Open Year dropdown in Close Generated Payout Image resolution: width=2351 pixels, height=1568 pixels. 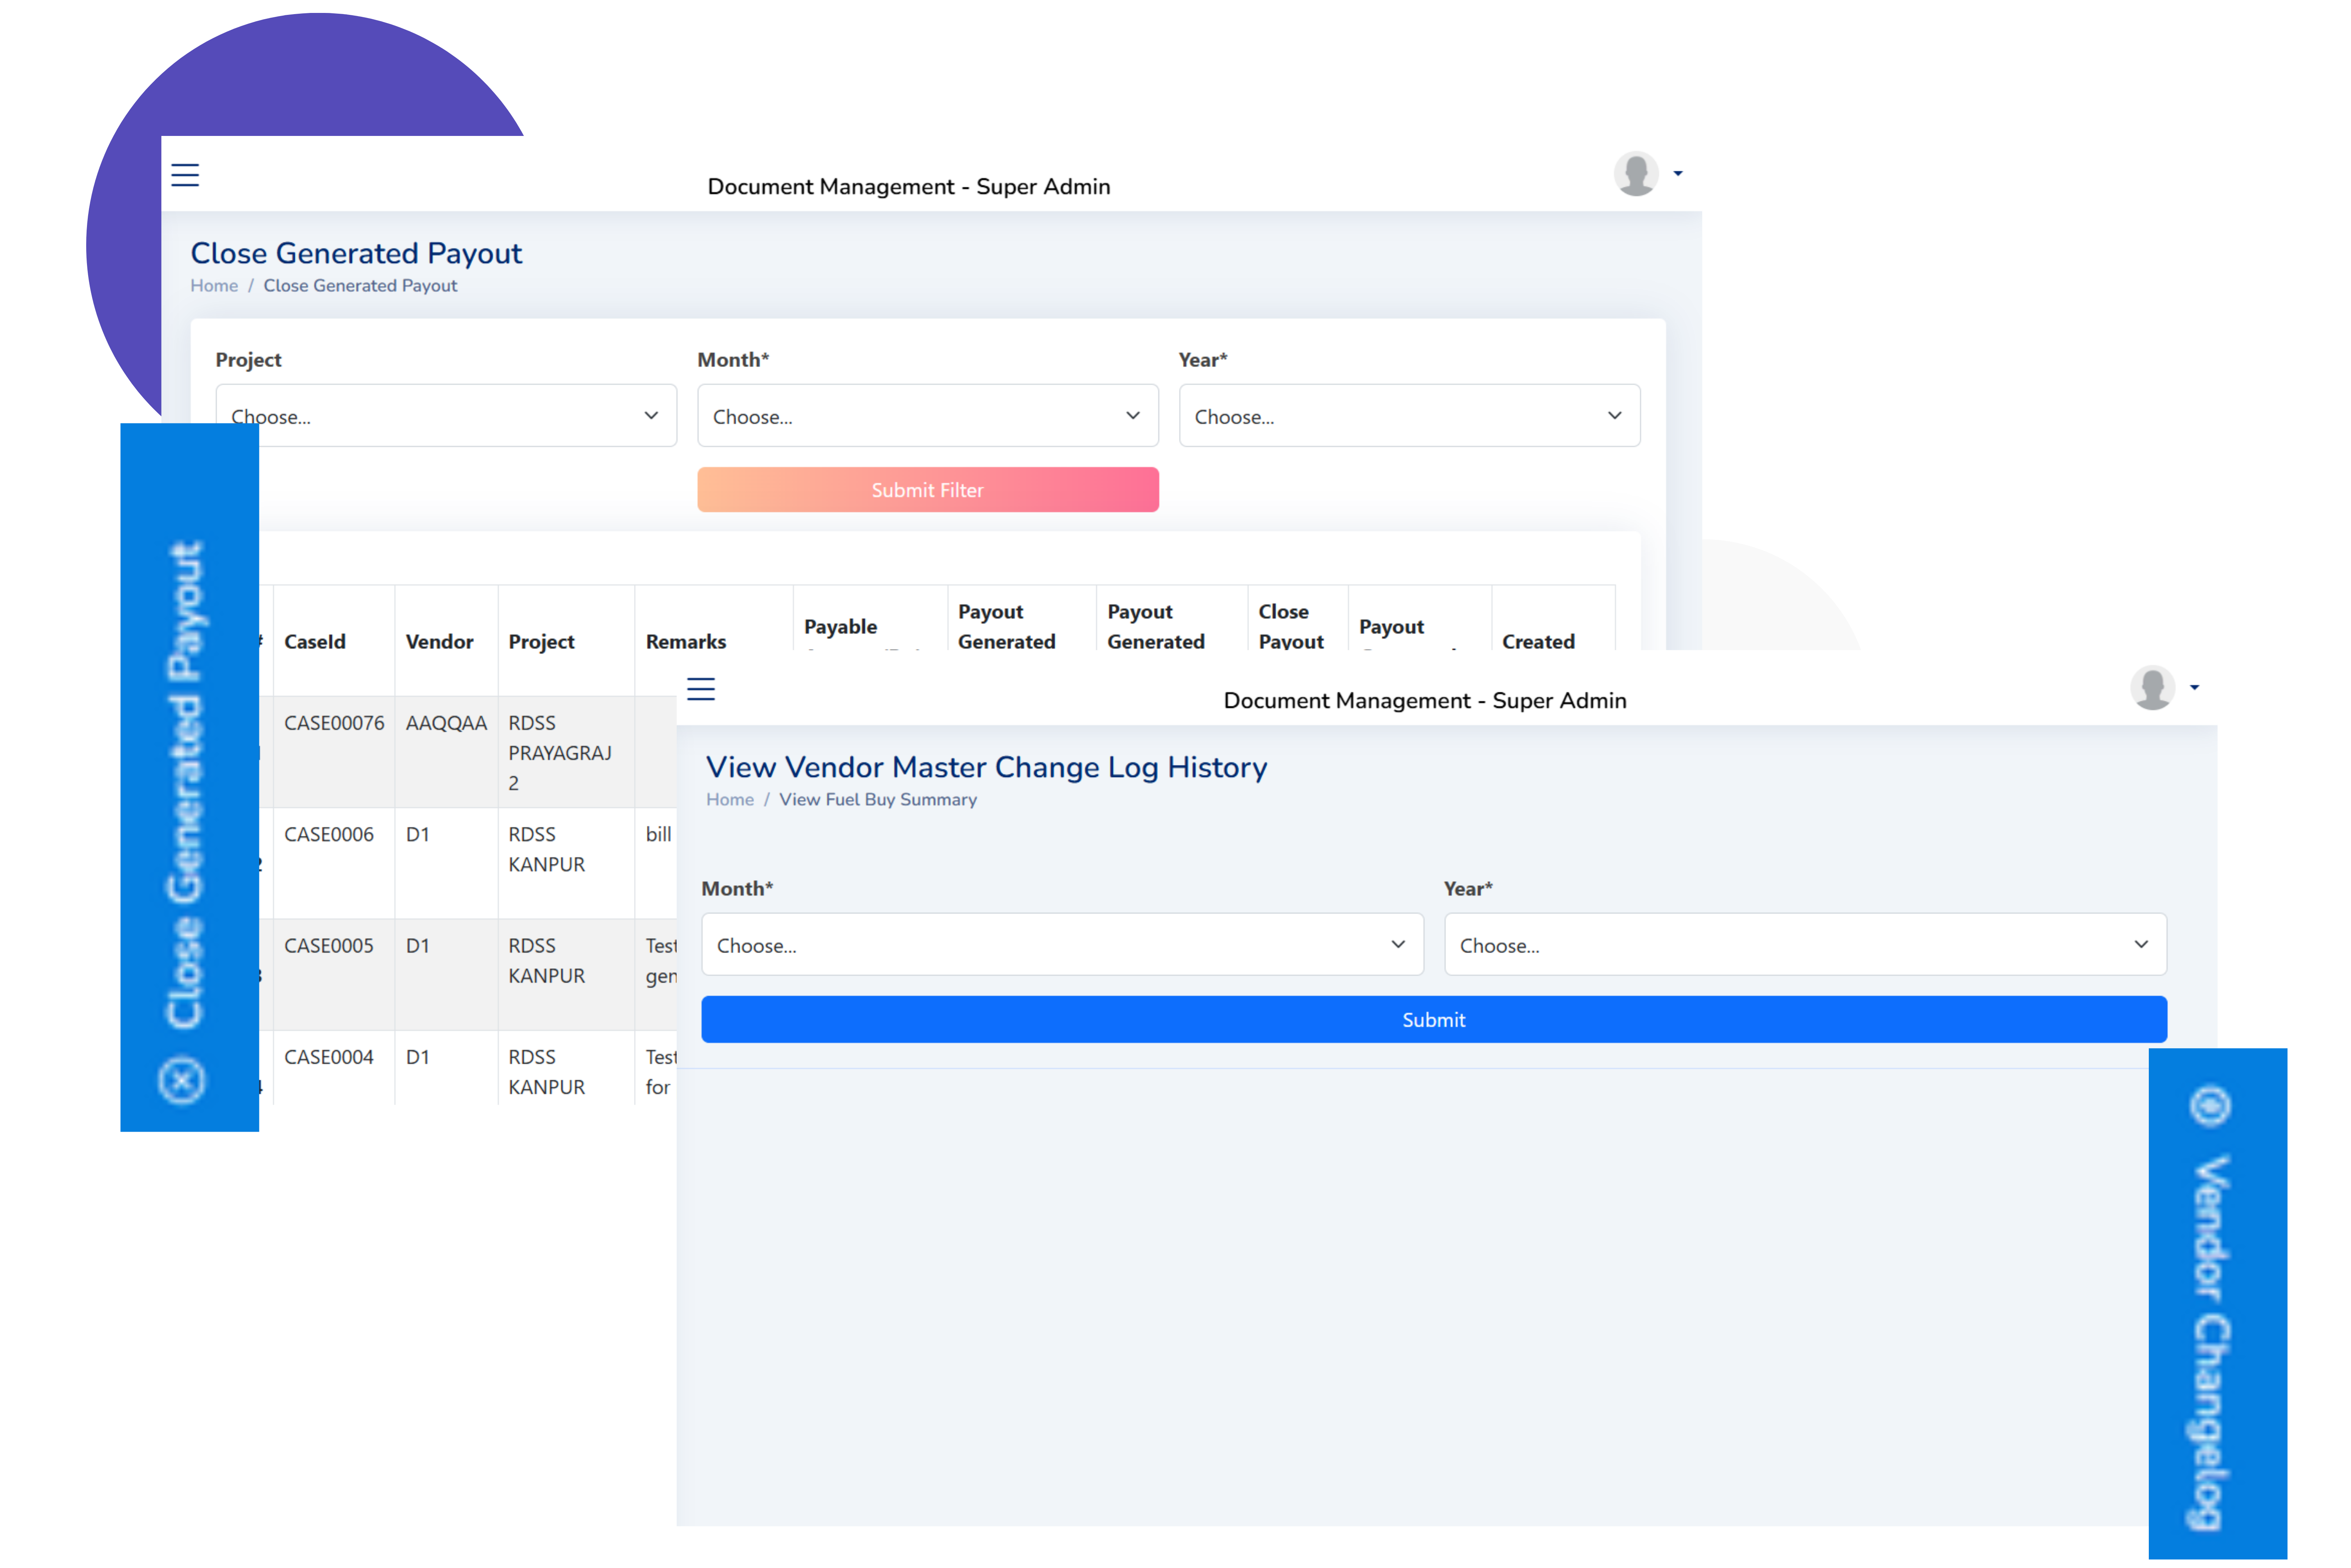pyautogui.click(x=1409, y=416)
